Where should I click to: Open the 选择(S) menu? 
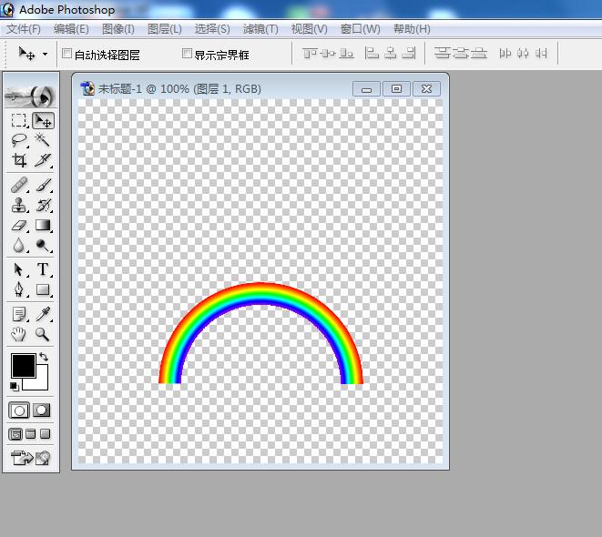(212, 29)
